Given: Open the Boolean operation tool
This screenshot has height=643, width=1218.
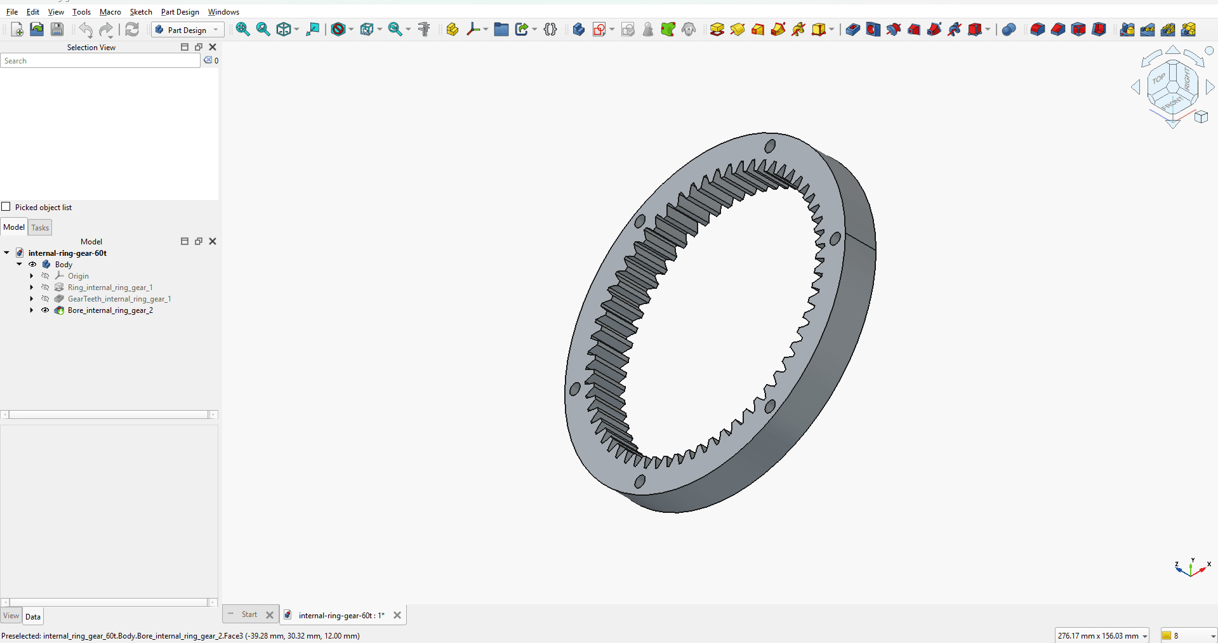Looking at the screenshot, I should pos(1009,29).
